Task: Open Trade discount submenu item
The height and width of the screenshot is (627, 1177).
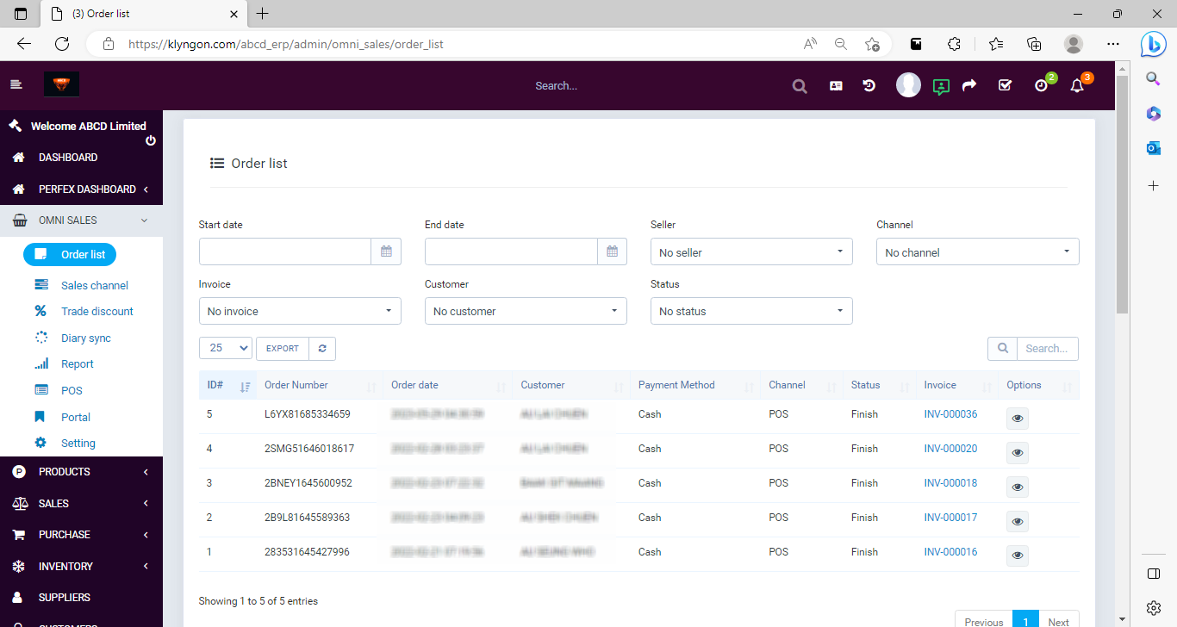Action: 97,311
